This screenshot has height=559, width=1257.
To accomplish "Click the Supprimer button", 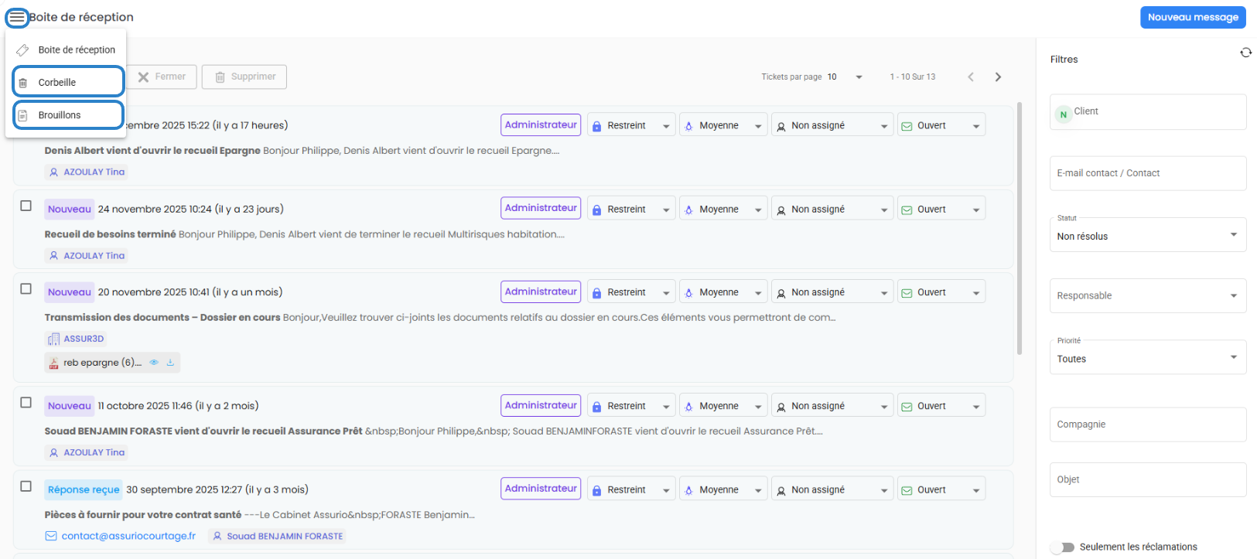I will click(x=244, y=77).
